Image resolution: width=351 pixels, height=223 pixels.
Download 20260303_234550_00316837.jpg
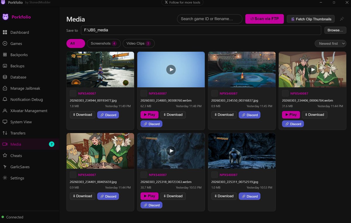pos(224,115)
